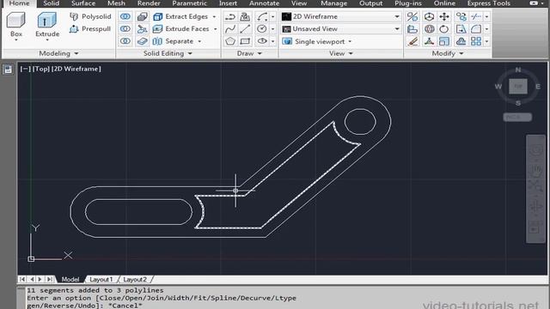Select the Spline draw tool
550x309 pixels.
point(230,28)
